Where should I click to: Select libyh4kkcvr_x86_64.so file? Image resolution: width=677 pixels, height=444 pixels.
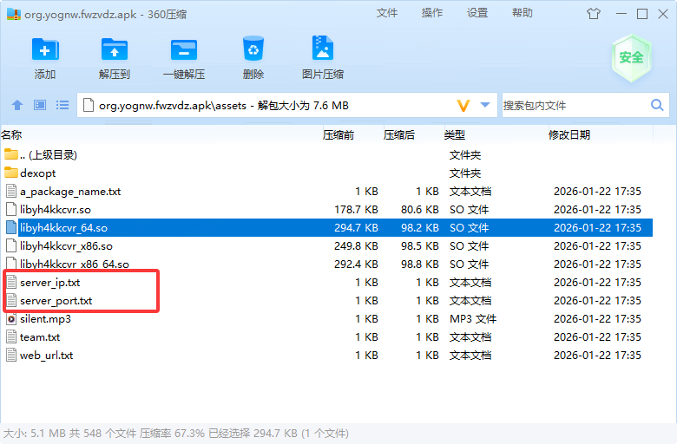coord(326,264)
